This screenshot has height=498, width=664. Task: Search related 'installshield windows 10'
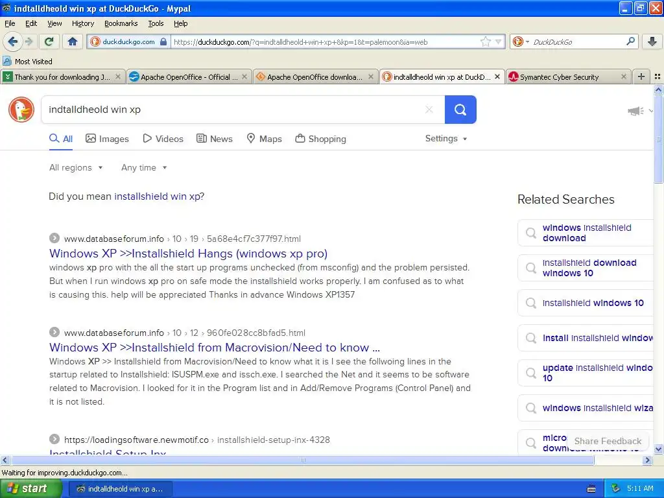[x=587, y=303]
